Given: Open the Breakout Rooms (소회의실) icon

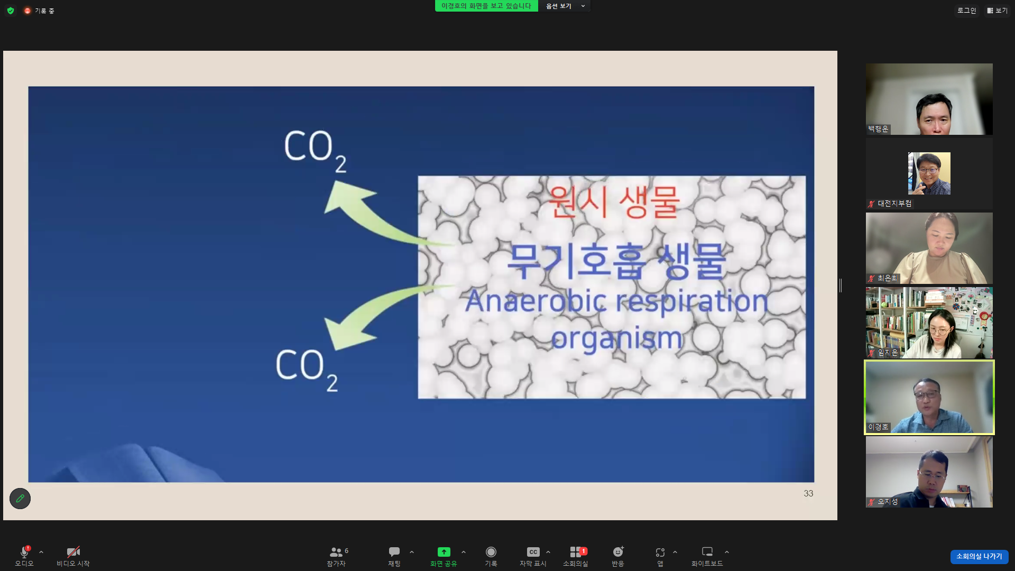Looking at the screenshot, I should (x=575, y=552).
